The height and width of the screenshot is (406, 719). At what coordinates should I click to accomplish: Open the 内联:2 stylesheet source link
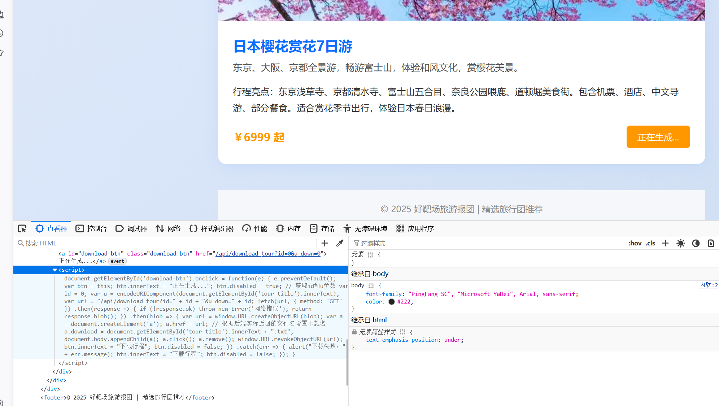[708, 285]
